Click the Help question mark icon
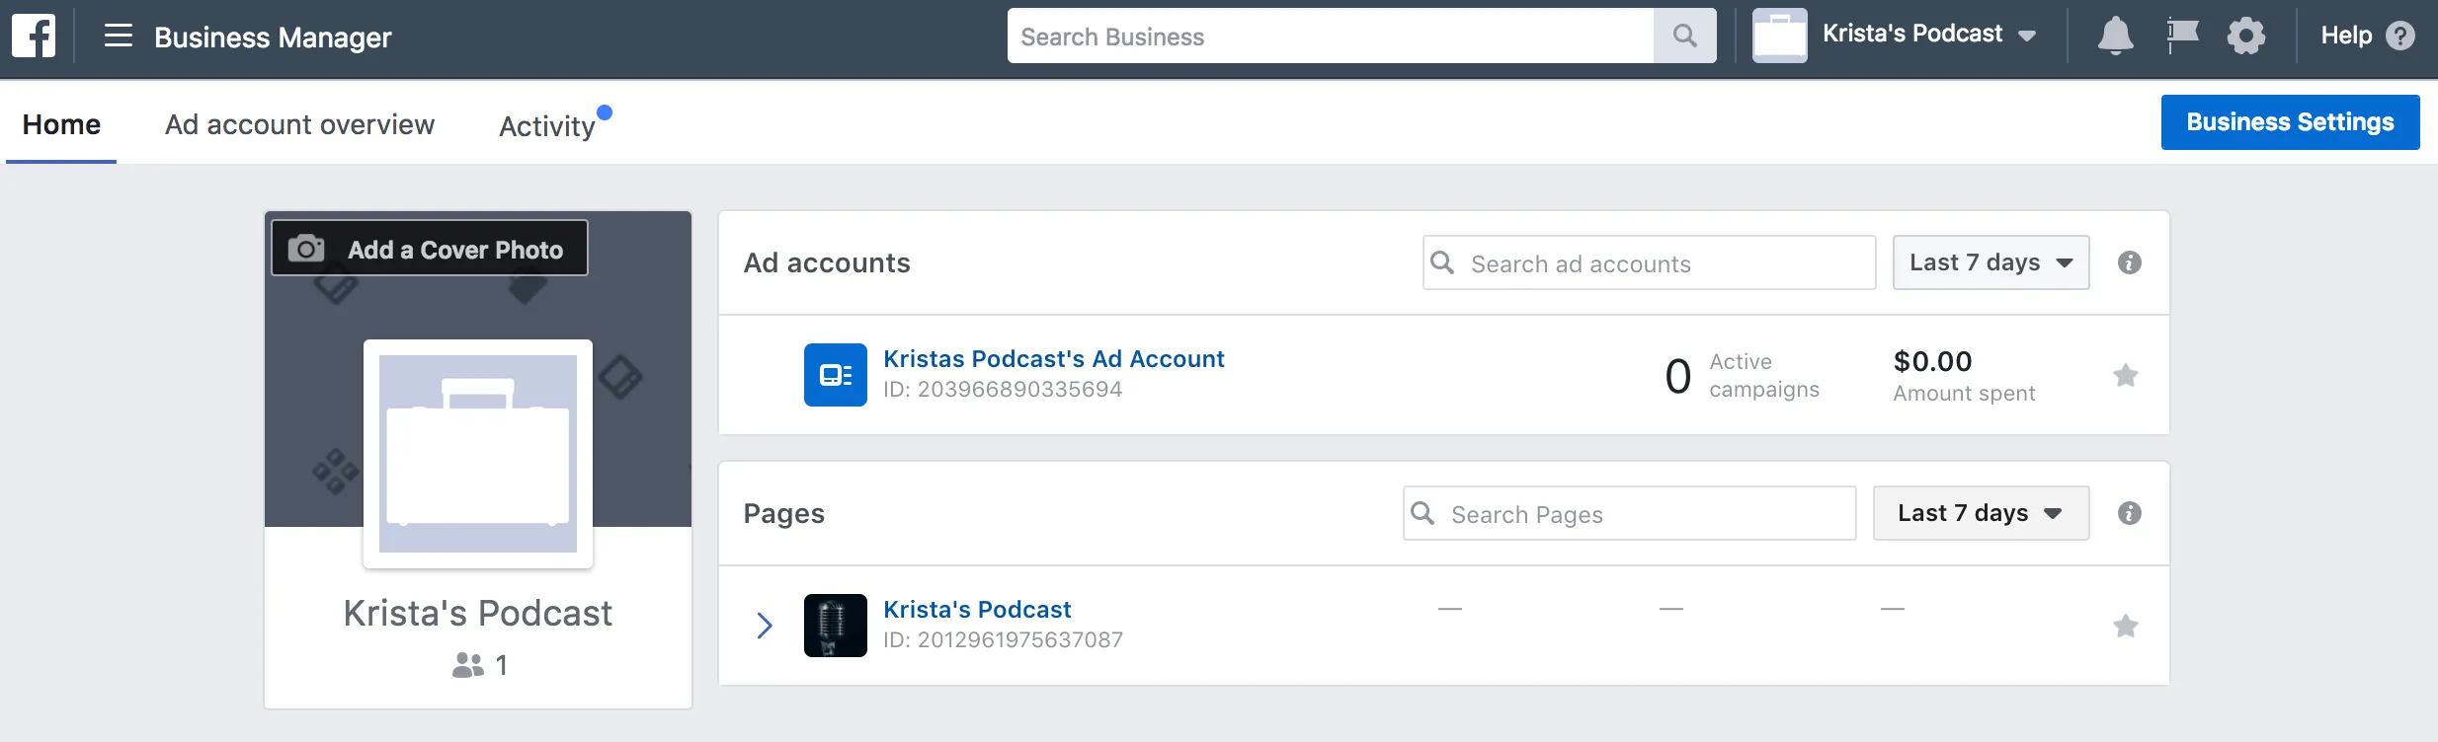Screen dimensions: 2438x742 coord(2400,37)
